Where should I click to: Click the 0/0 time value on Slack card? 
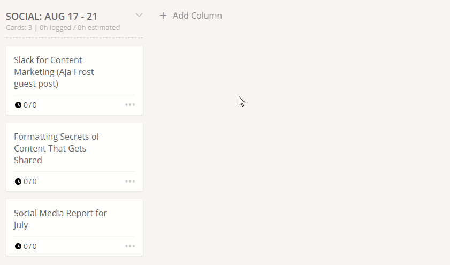coord(30,105)
